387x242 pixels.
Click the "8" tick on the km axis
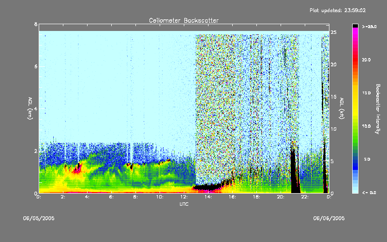pyautogui.click(x=36, y=24)
